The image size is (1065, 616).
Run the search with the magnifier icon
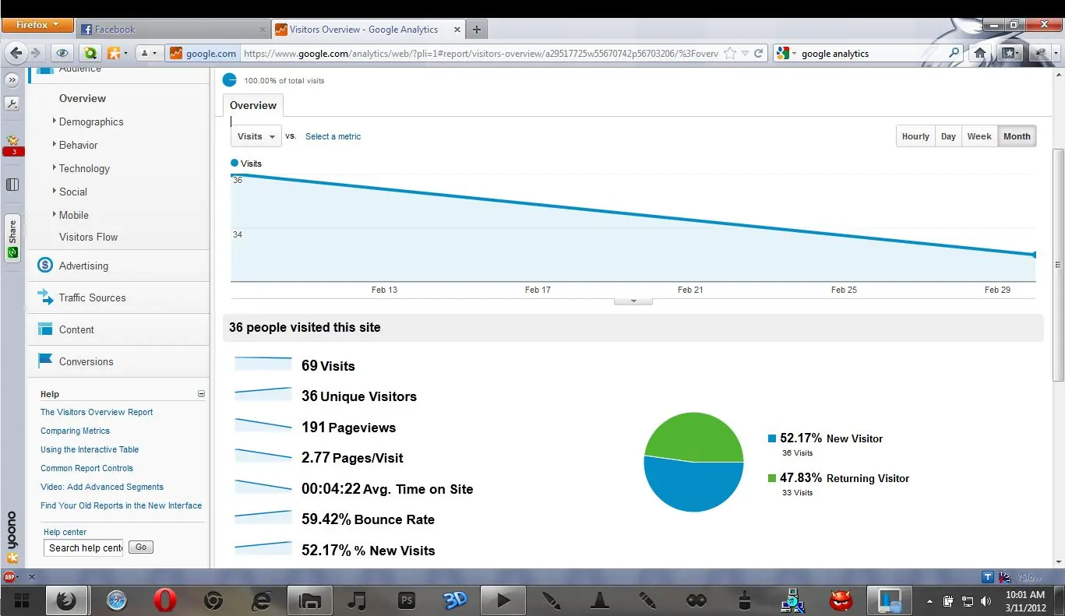pyautogui.click(x=954, y=53)
